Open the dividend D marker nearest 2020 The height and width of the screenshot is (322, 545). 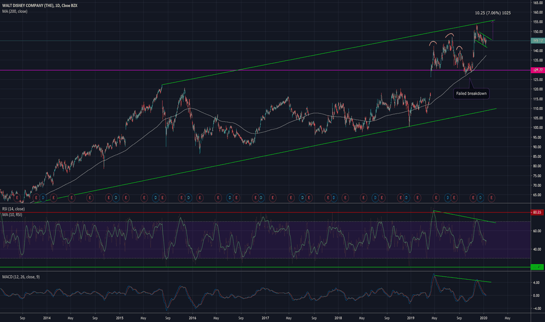[x=480, y=198]
